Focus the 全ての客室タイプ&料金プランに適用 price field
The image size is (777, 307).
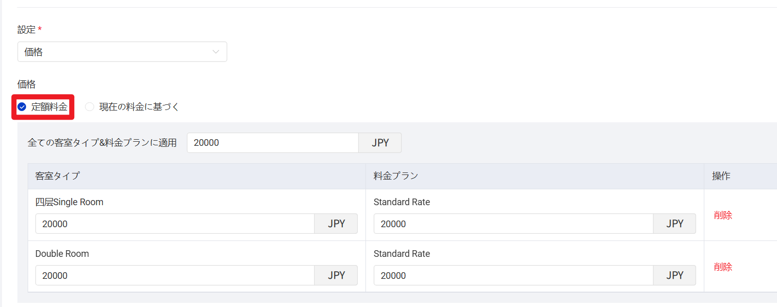click(x=272, y=143)
